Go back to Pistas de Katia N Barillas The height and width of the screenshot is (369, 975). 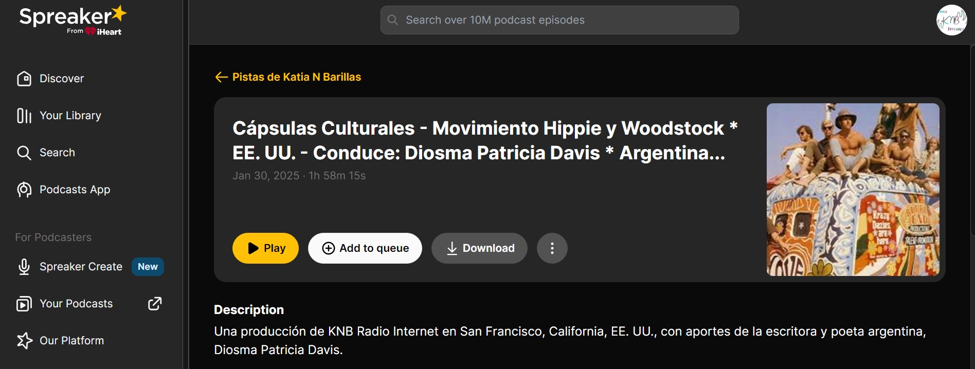(x=297, y=77)
